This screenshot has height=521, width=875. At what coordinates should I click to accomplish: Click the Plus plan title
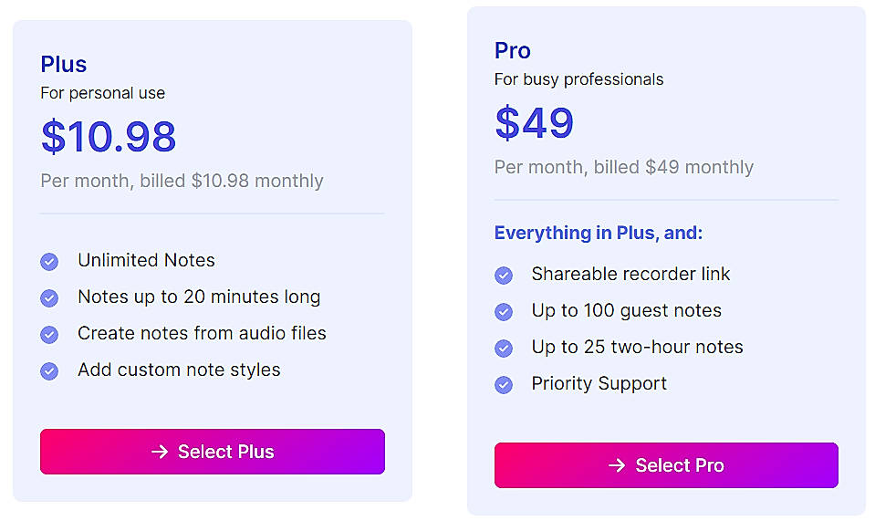tap(64, 64)
